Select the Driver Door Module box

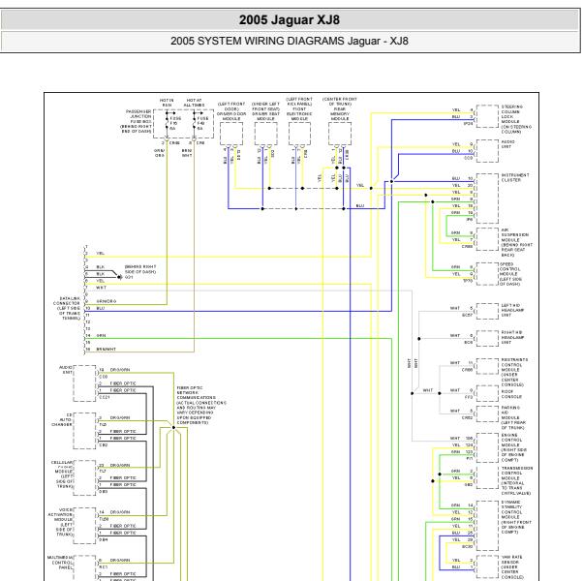click(x=231, y=134)
